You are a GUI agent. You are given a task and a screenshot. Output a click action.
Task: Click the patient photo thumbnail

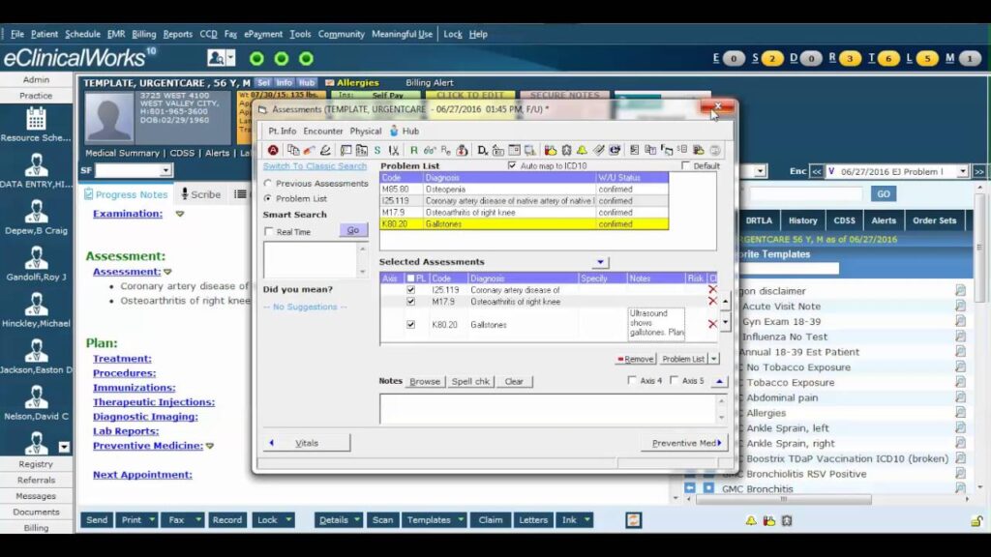[108, 117]
